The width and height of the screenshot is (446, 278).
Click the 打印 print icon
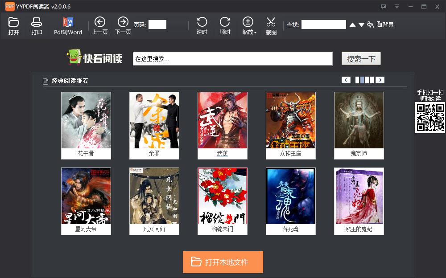[37, 26]
